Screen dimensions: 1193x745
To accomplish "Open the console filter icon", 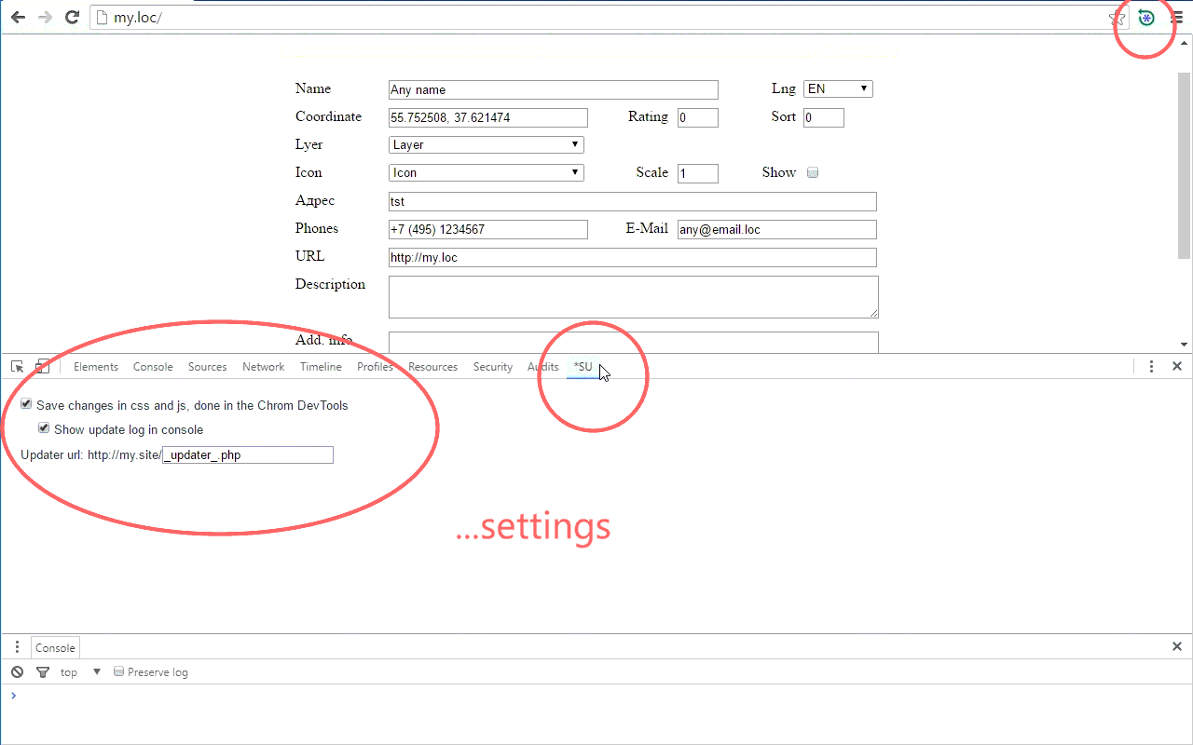I will pyautogui.click(x=42, y=672).
